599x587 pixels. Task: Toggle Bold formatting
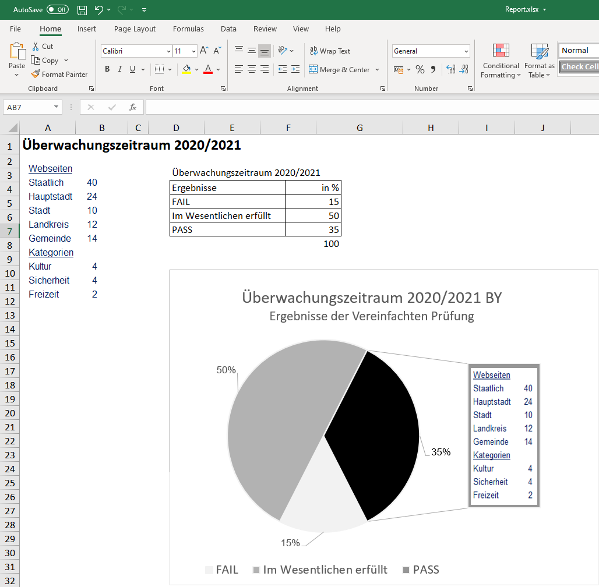tap(107, 69)
